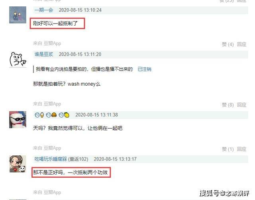Click the lemon emoji in username

[67, 115]
